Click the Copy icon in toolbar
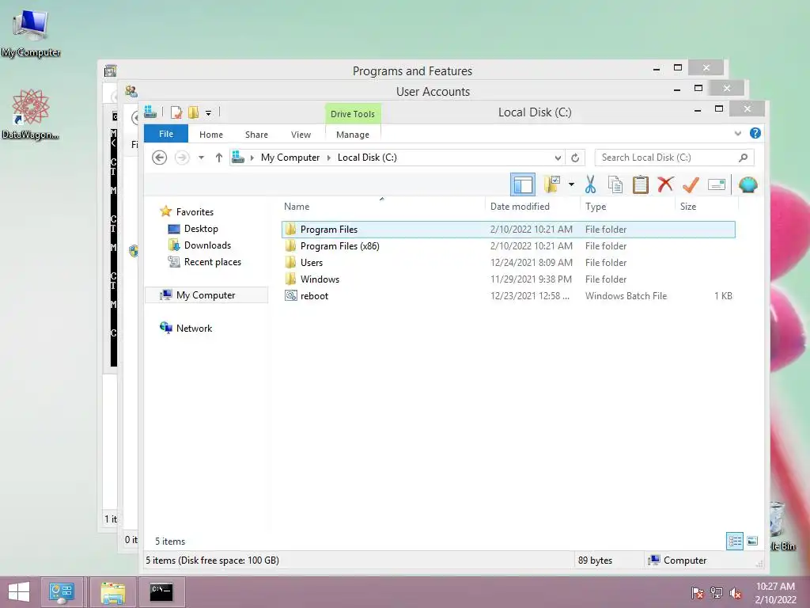Screen dimensions: 810x608 (x=615, y=184)
